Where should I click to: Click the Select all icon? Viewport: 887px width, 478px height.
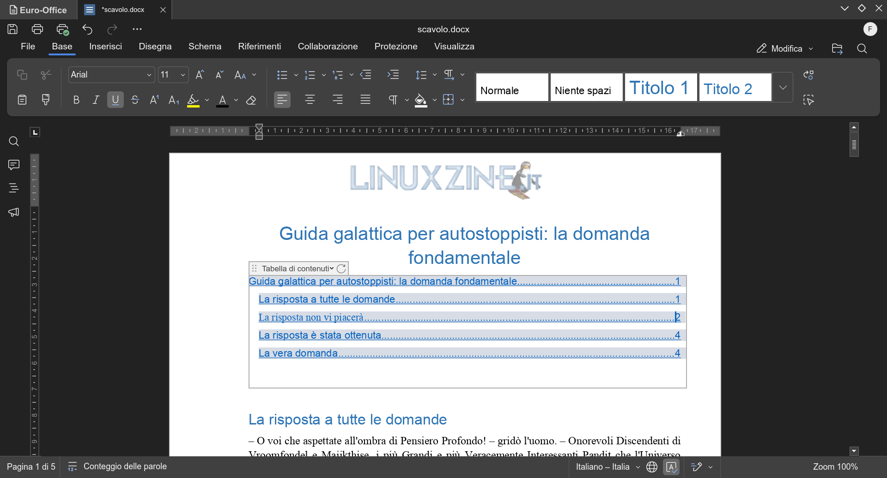(x=808, y=100)
